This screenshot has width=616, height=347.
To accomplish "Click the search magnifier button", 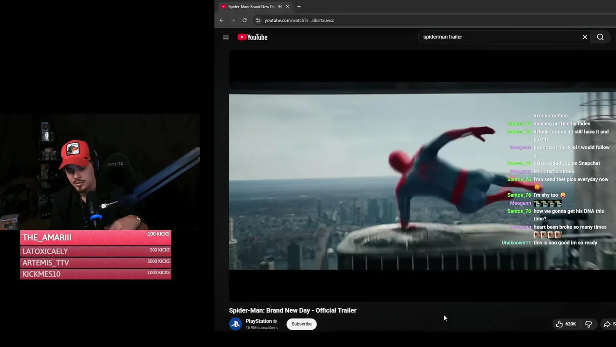I will (x=600, y=37).
